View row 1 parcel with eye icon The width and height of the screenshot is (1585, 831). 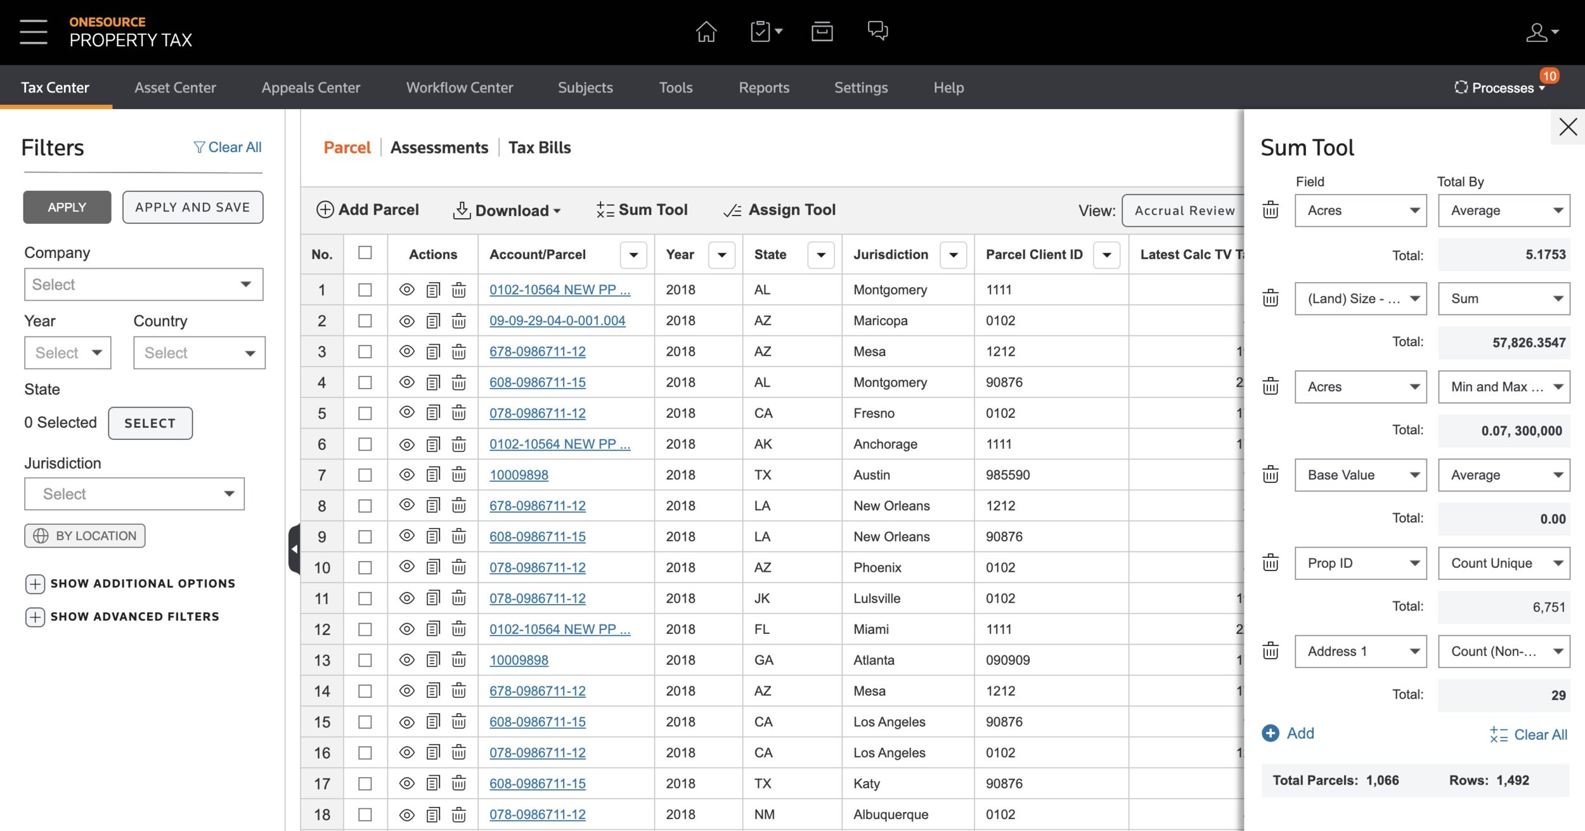pos(407,290)
